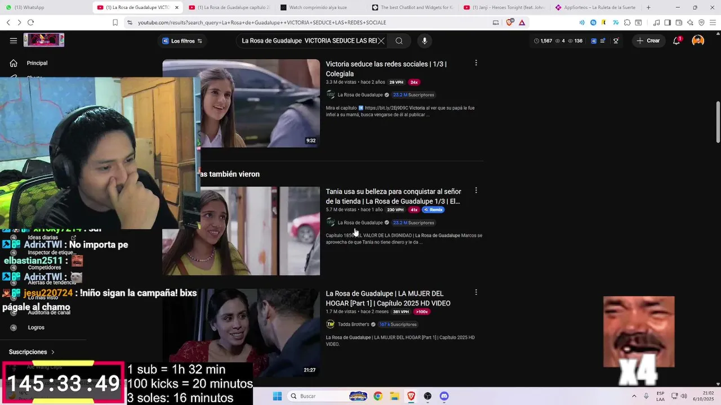Screen dimensions: 721x405
Task: Open Google Chrome from the taskbar
Action: tap(378, 396)
